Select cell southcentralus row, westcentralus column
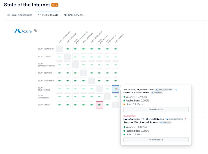This screenshot has width=208, height=154. pyautogui.click(x=107, y=89)
